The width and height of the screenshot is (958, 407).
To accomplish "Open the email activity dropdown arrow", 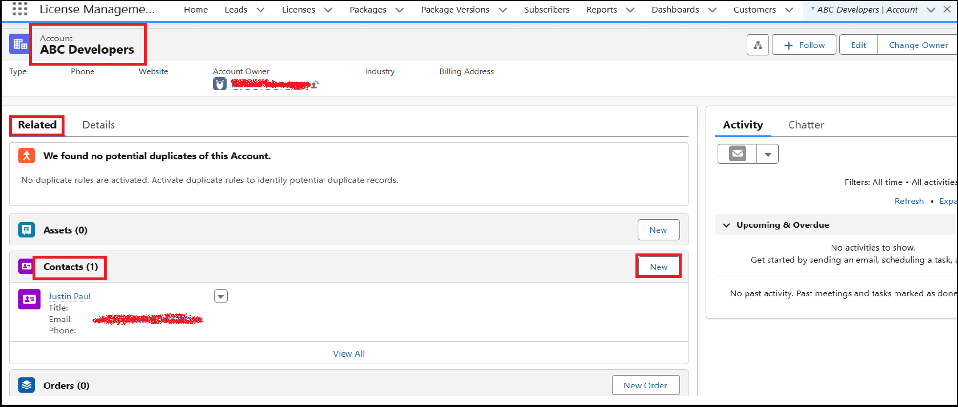I will tap(768, 154).
